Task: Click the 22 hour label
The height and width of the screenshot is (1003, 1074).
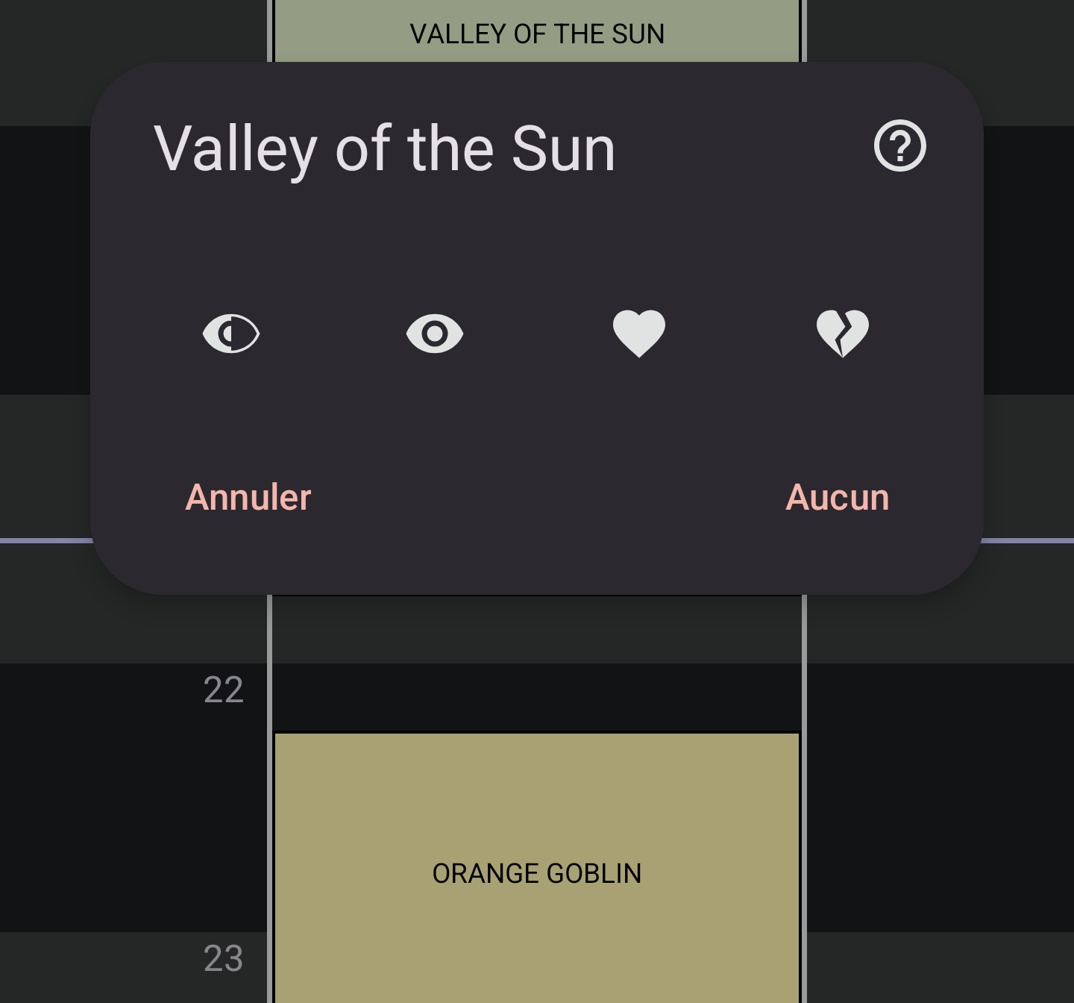Action: coord(223,690)
